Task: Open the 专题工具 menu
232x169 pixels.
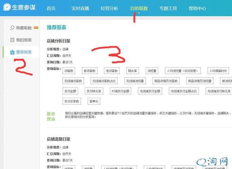Action: (168, 8)
